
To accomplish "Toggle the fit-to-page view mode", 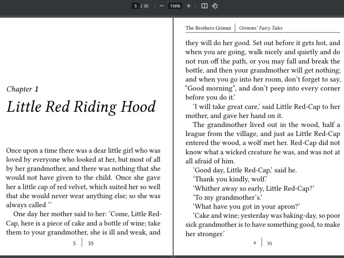I will pos(204,6).
